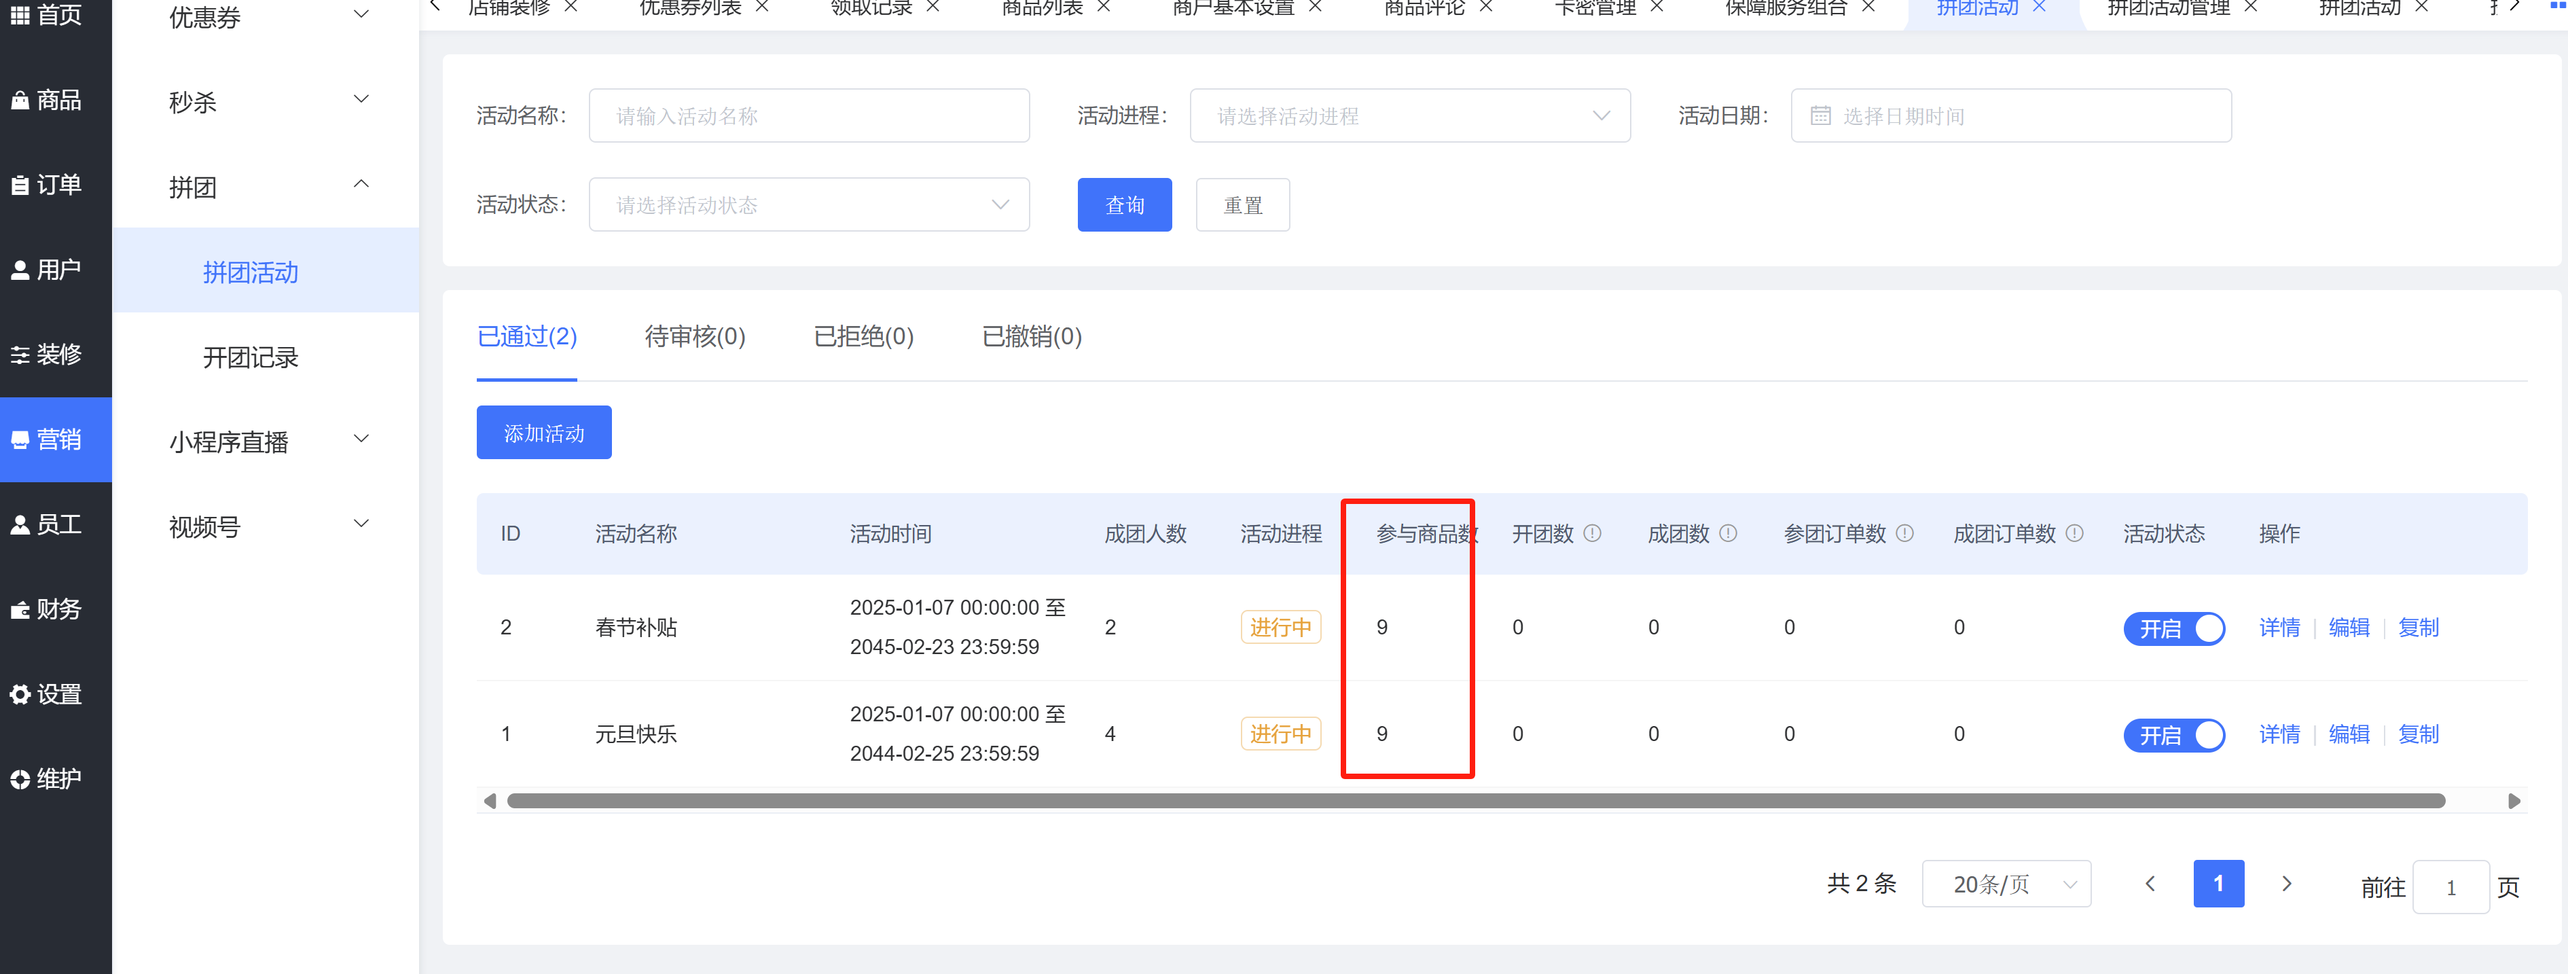Image resolution: width=2568 pixels, height=974 pixels.
Task: Click 复制 for 元旦快乐
Action: (x=2419, y=735)
